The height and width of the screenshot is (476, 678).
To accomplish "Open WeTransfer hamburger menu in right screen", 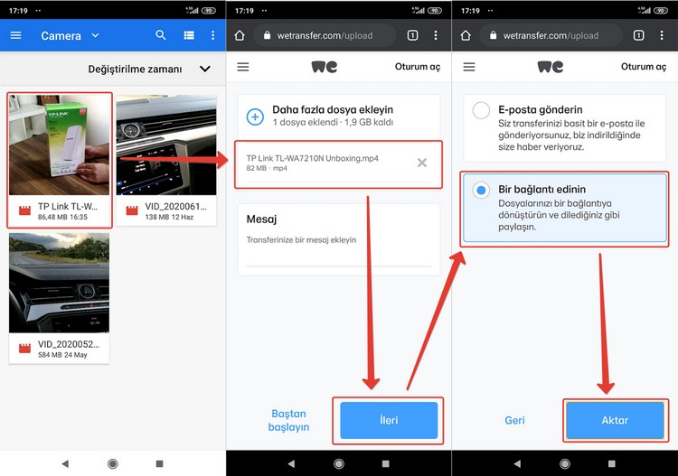I will tap(469, 67).
